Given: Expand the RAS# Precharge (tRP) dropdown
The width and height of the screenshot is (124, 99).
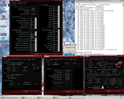Looking at the screenshot, I should 36,23.
